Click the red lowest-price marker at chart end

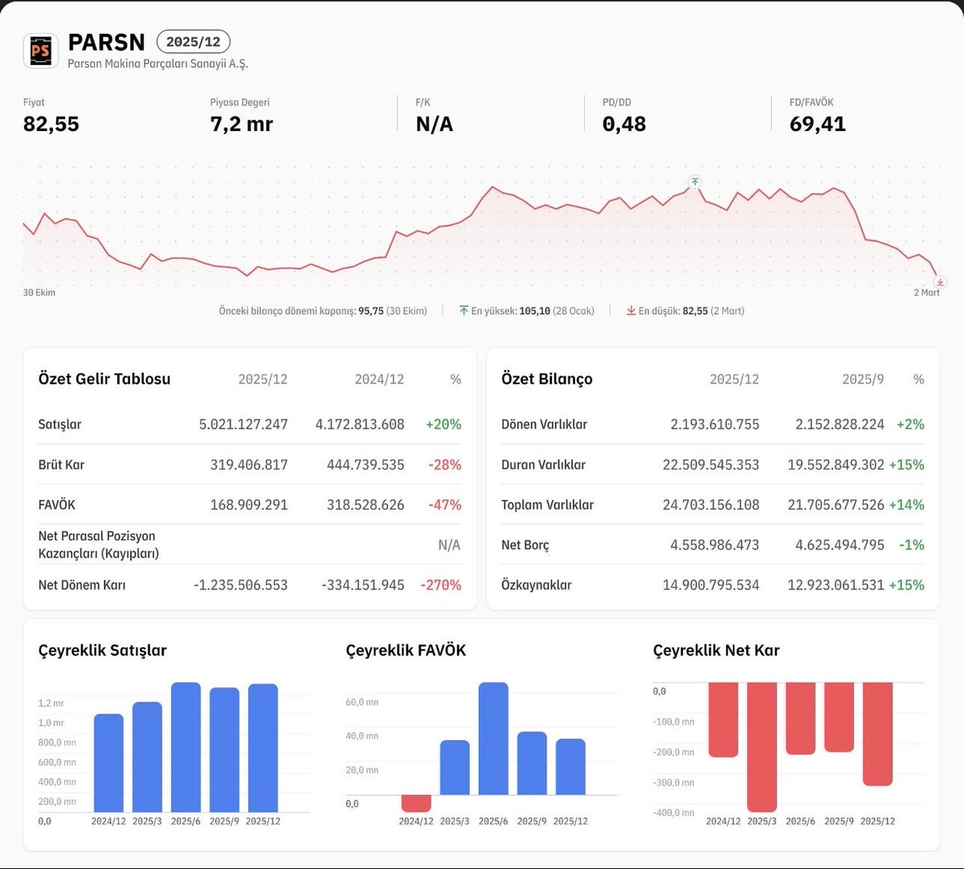(940, 282)
